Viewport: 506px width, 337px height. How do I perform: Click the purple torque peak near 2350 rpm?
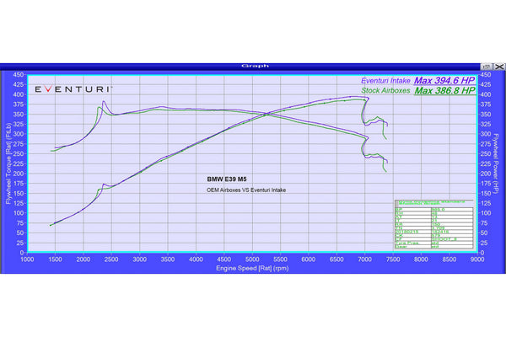[x=104, y=101]
